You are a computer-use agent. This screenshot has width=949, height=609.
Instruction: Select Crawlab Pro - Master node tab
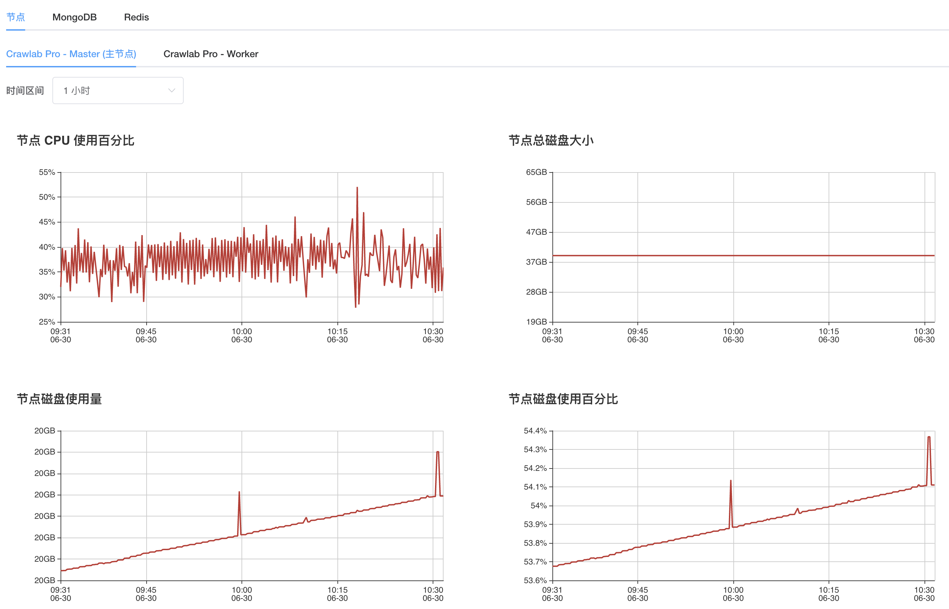[71, 54]
